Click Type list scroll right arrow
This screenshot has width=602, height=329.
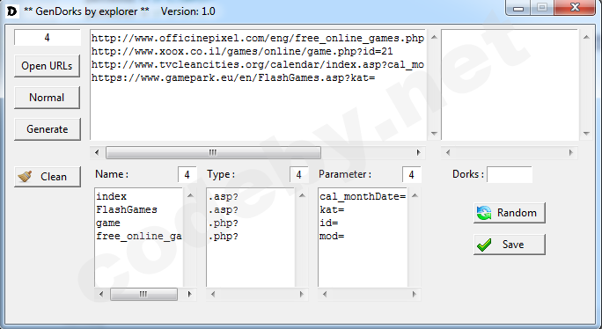click(x=301, y=295)
